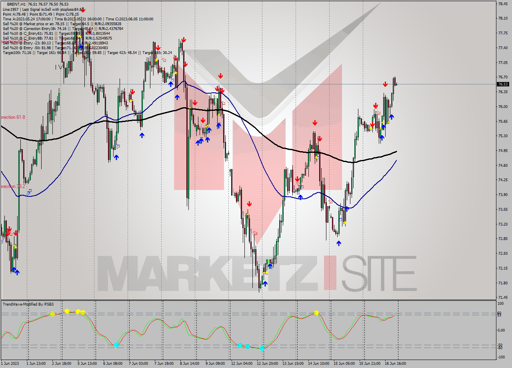Click indicator scale value -100
The image size is (512, 368).
(501, 356)
